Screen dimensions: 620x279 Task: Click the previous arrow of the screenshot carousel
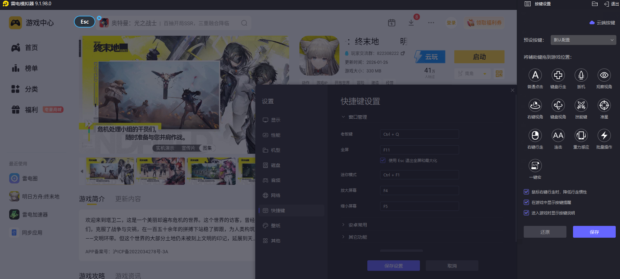82,171
